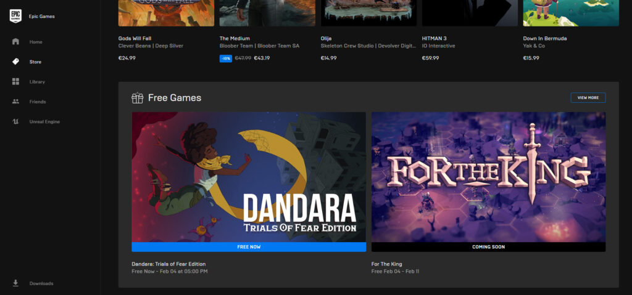Image resolution: width=632 pixels, height=295 pixels.
Task: Click the Epic Games sidebar title text
Action: 41,17
